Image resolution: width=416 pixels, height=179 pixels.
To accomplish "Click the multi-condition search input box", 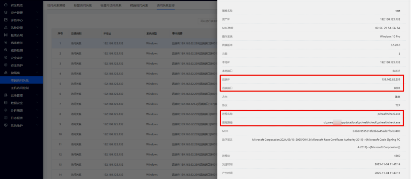I will [x=208, y=21].
